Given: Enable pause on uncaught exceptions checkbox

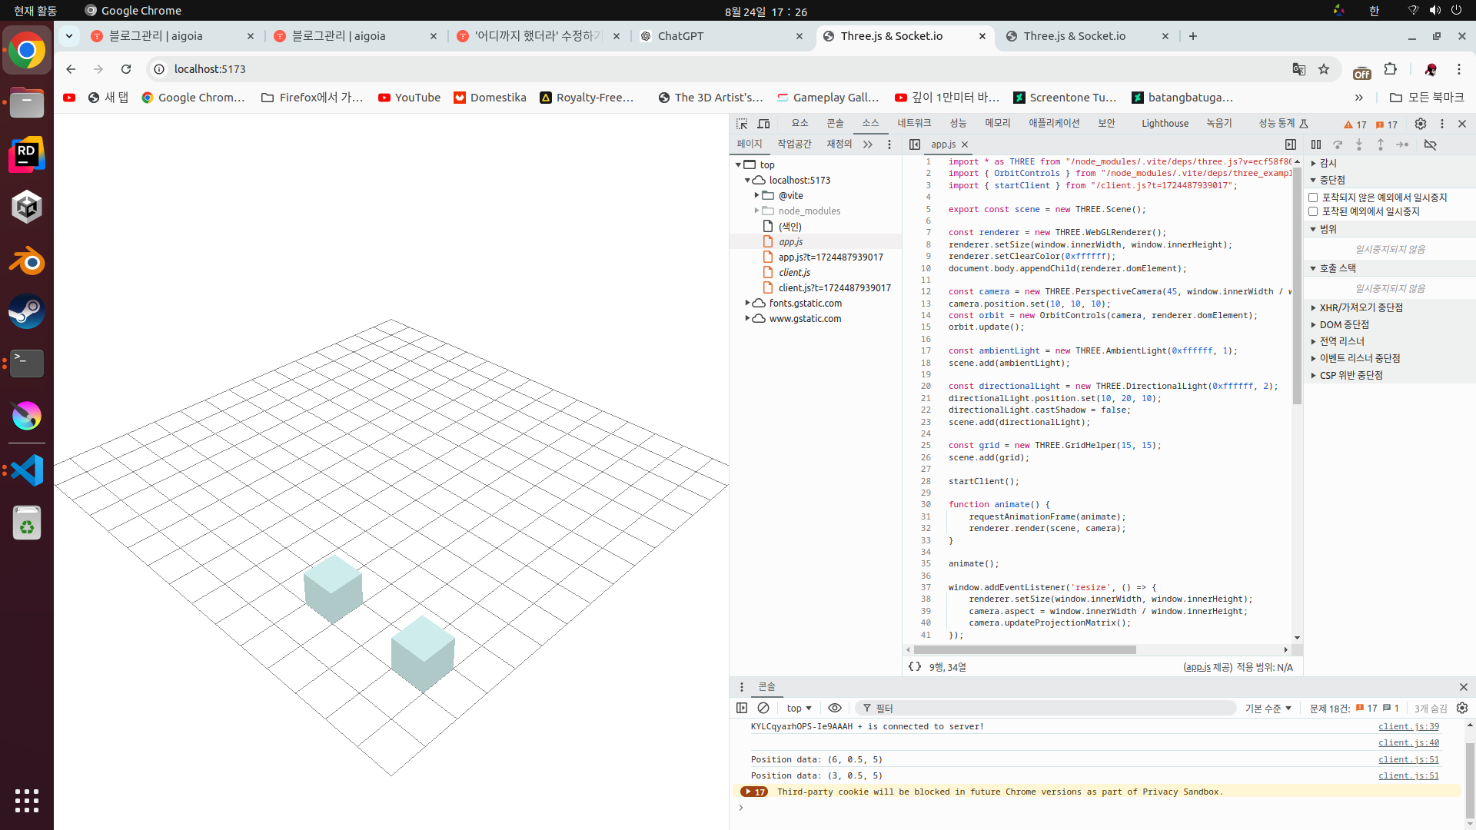Looking at the screenshot, I should (1314, 198).
